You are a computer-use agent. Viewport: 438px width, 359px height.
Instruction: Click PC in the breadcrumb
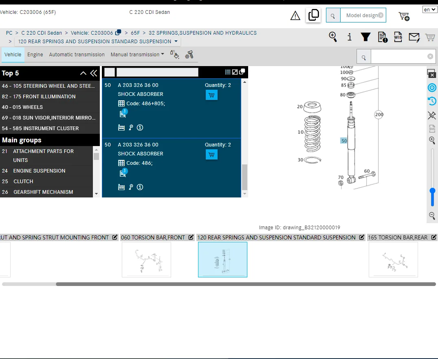click(9, 33)
